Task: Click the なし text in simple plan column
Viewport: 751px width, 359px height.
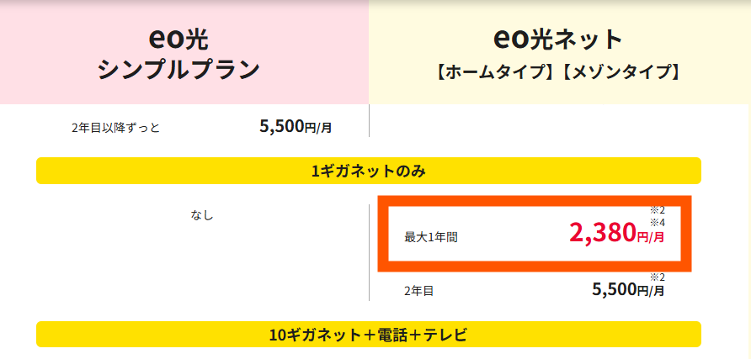Action: [x=202, y=215]
